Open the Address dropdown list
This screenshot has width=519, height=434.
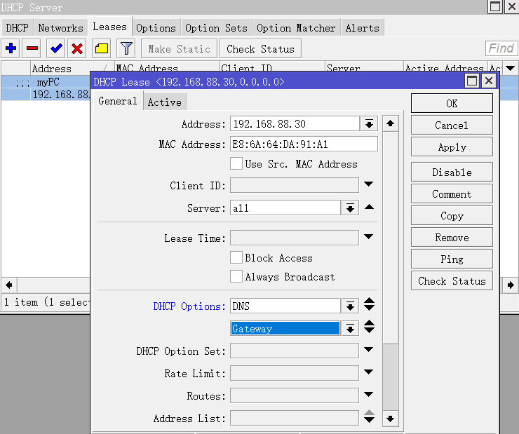pos(369,124)
